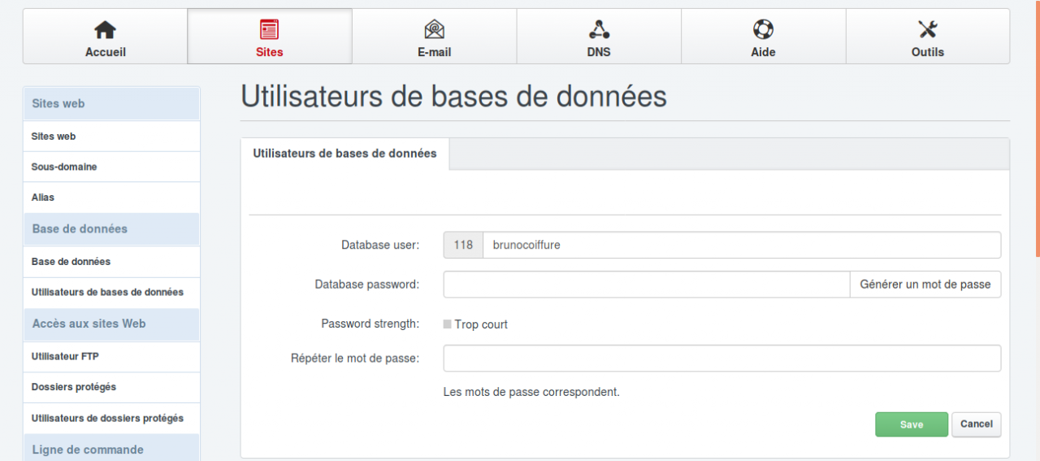
Task: Open 'Utilisateur FTP' in the sidebar
Action: pos(65,356)
